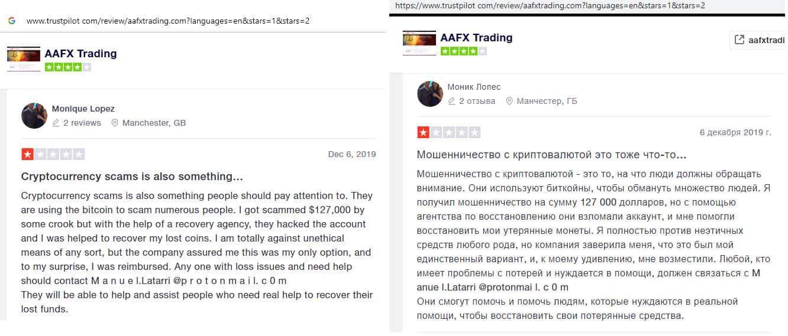
Task: Click the pencil icon beside "2 reviews"
Action: [56, 123]
